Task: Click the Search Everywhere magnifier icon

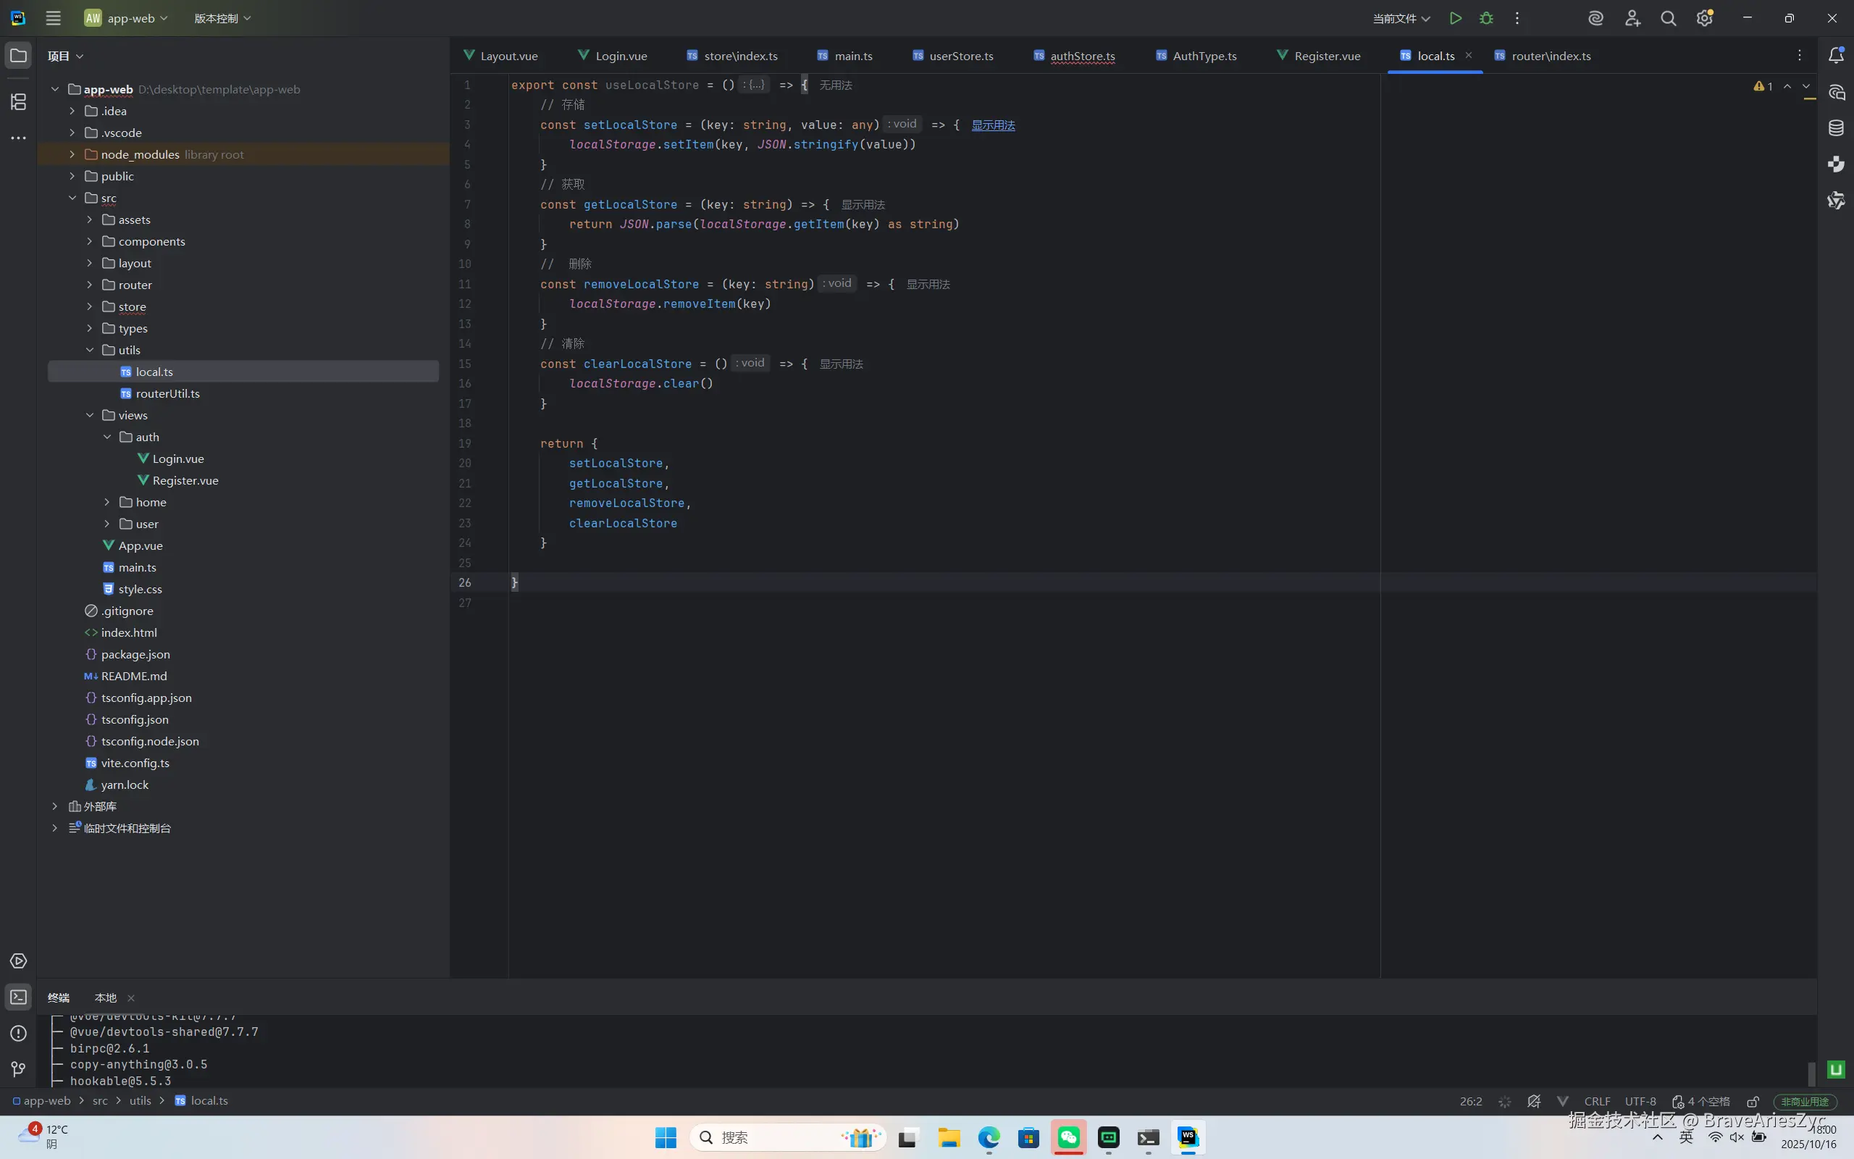Action: pyautogui.click(x=1668, y=18)
